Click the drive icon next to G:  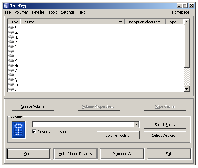[x=11, y=32]
